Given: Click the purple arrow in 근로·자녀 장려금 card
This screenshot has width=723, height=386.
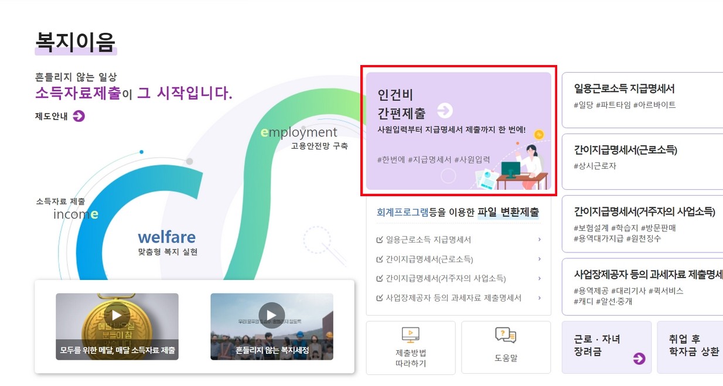Looking at the screenshot, I should 639,358.
